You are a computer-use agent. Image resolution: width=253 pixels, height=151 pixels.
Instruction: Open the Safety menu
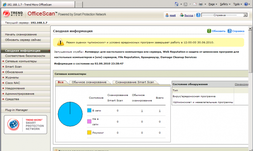coord(225,5)
